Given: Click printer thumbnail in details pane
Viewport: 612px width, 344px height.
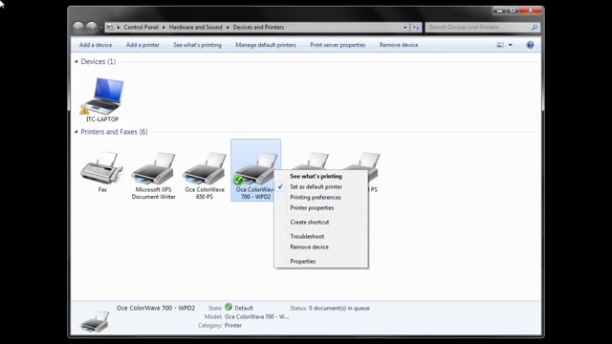Looking at the screenshot, I should coord(95,321).
